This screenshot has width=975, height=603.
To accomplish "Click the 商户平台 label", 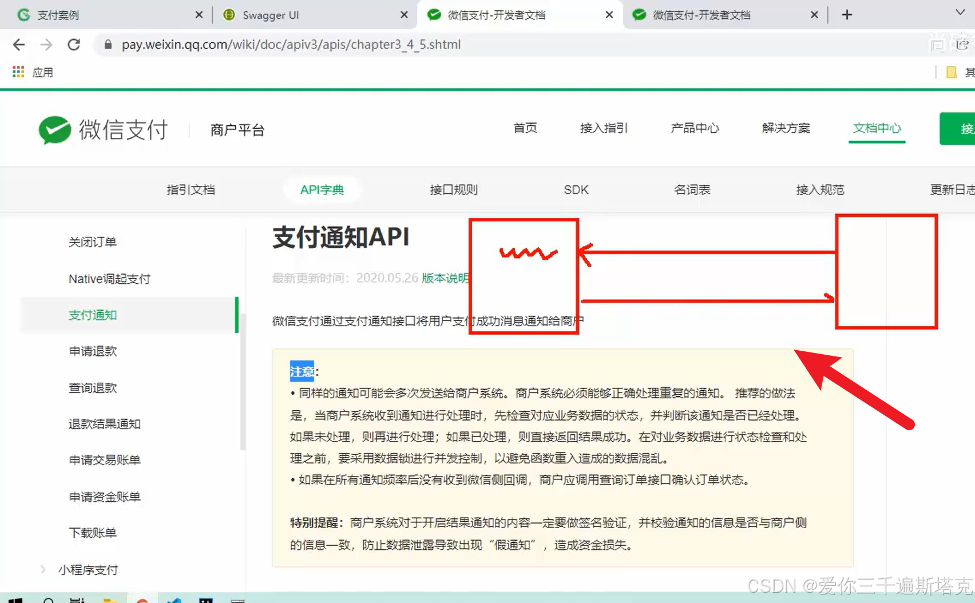I will 237,130.
